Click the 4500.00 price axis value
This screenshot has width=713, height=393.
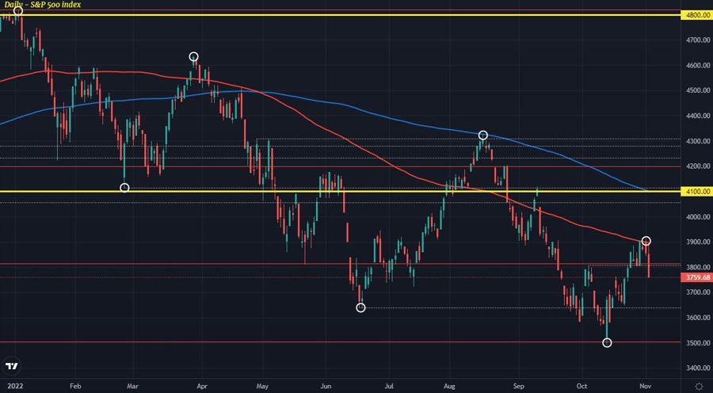pos(698,91)
